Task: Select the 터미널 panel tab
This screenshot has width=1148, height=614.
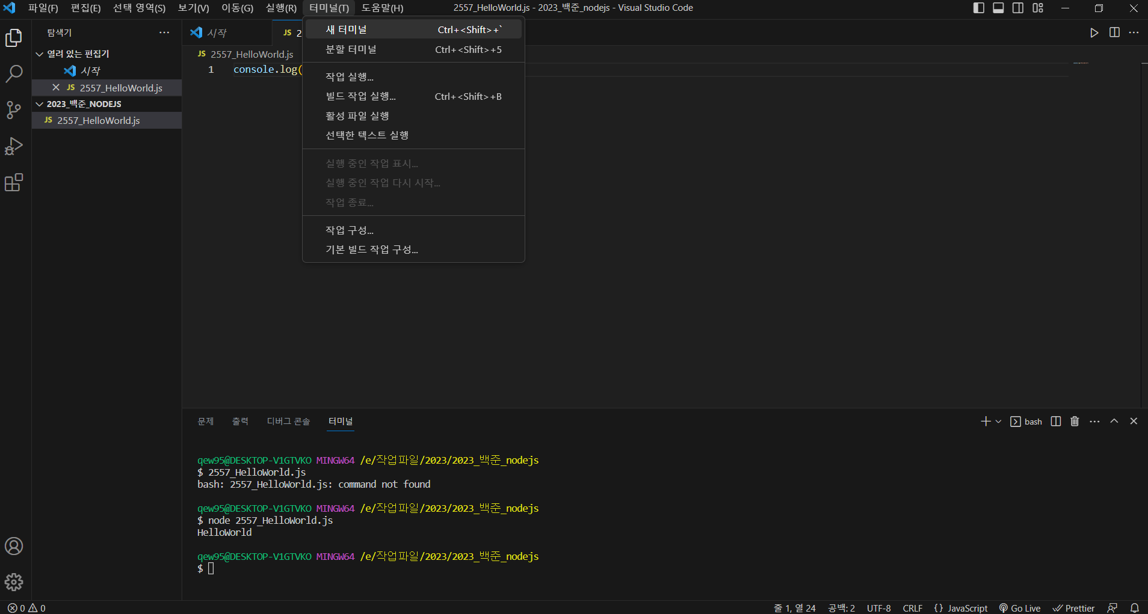Action: coord(341,422)
